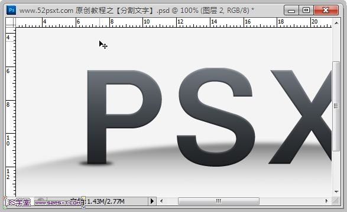The image size is (347, 212).
Task: Click the horizontal scrollbar left arrow
Action: tap(161, 201)
